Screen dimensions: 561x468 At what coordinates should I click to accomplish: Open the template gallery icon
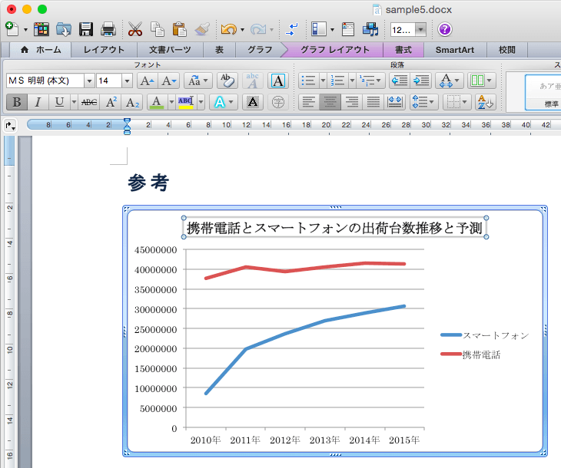[41, 29]
